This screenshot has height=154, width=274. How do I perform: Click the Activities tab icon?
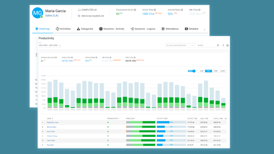pyautogui.click(x=57, y=29)
